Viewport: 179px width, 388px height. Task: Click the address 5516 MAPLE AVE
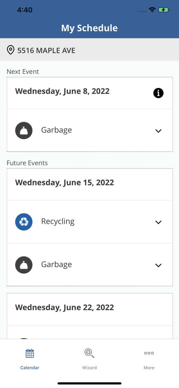pos(46,50)
